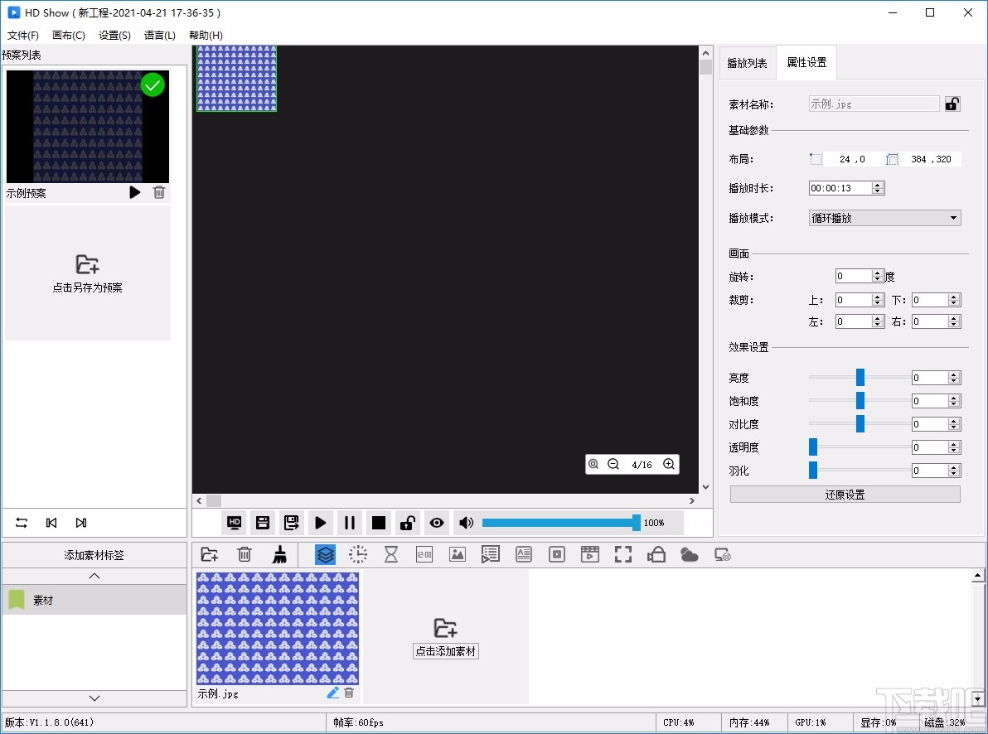Delete 示例.jpg material via trash icon
Screen dimensions: 988x734
click(349, 693)
